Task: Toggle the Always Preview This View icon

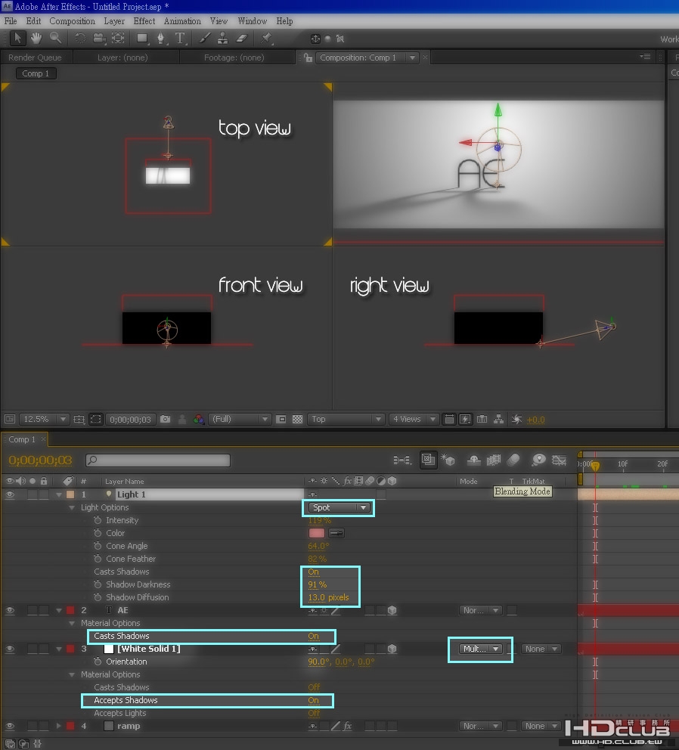Action: (9, 420)
